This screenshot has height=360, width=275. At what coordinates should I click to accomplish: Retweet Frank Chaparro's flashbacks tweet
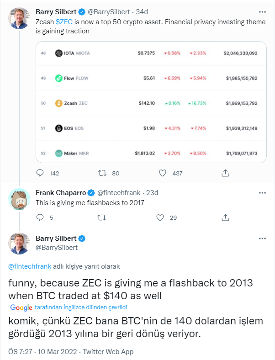click(102, 217)
